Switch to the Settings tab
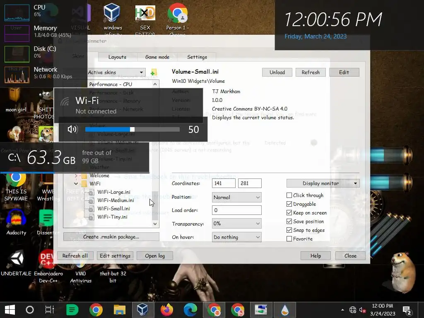 click(197, 57)
